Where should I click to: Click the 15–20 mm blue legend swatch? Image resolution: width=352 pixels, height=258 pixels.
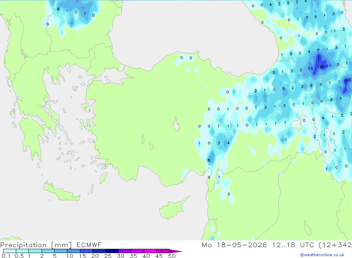coord(87,251)
